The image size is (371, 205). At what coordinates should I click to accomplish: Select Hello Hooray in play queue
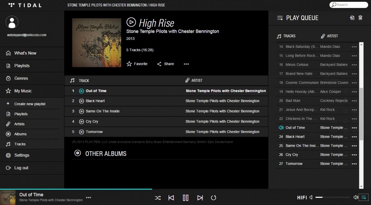point(301,92)
